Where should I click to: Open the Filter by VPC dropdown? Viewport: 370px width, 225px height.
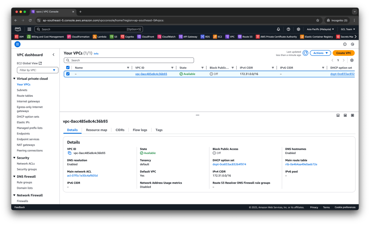[38, 70]
